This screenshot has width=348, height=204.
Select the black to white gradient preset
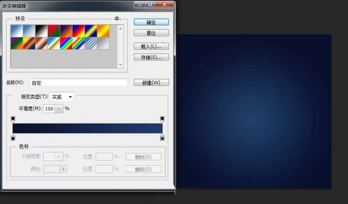41,31
